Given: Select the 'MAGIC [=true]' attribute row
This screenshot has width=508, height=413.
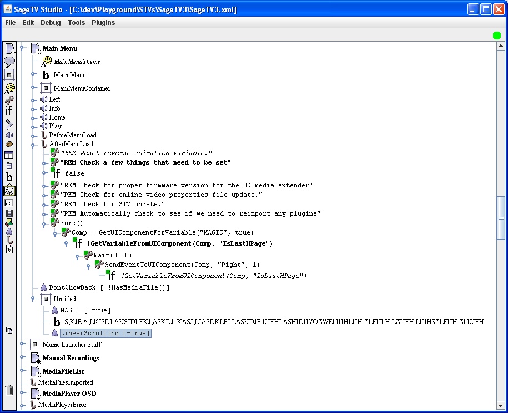Looking at the screenshot, I should click(85, 310).
